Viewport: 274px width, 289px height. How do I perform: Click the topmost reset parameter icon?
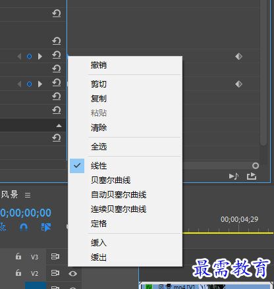[x=57, y=13]
